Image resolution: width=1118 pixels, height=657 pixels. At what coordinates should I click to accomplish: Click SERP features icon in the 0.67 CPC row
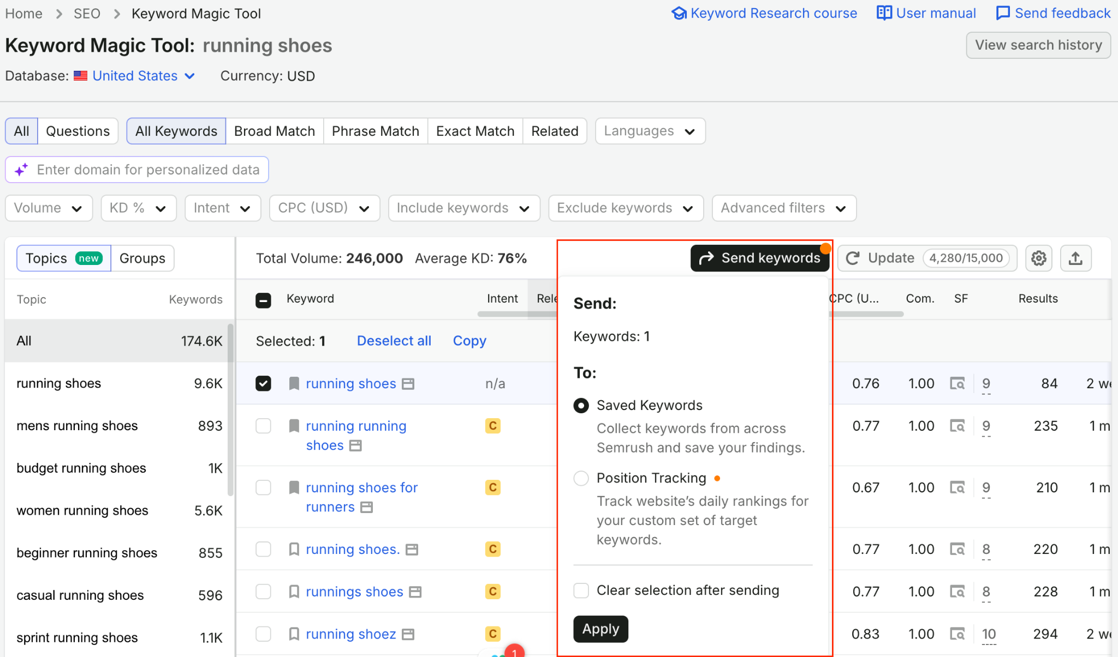(x=957, y=487)
